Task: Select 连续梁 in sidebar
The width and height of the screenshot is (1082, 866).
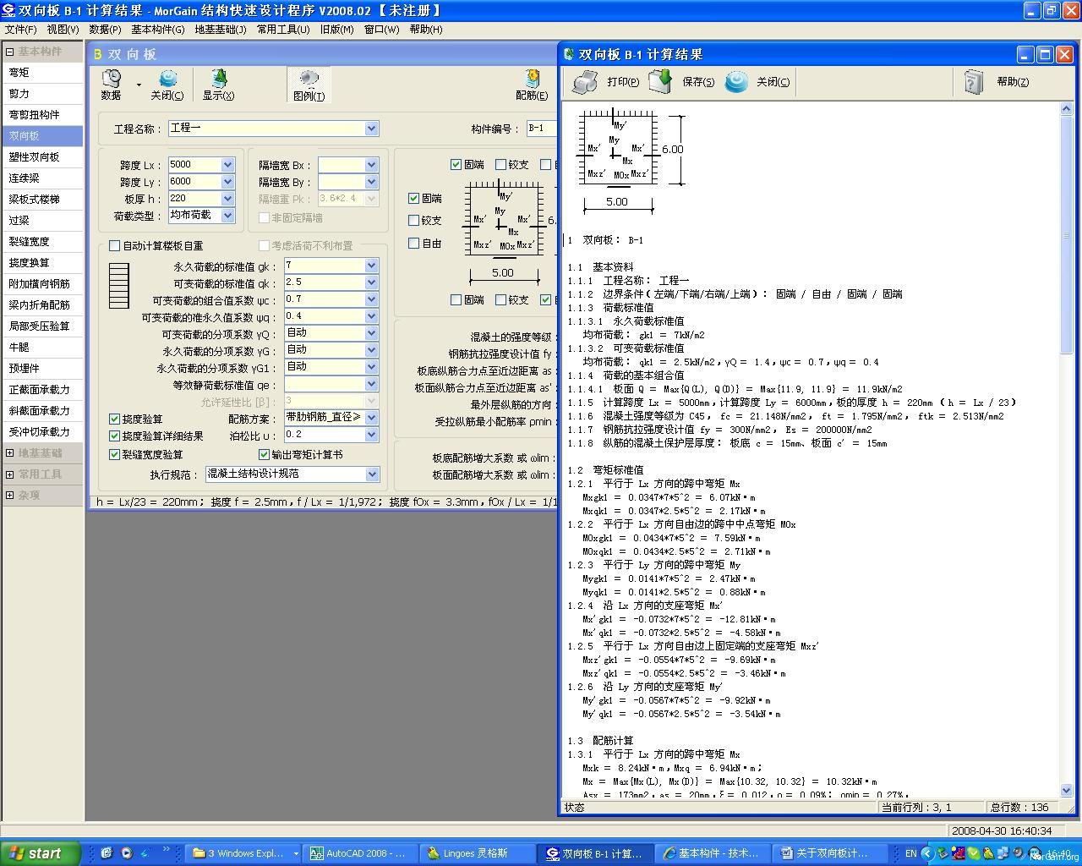Action: pos(42,178)
